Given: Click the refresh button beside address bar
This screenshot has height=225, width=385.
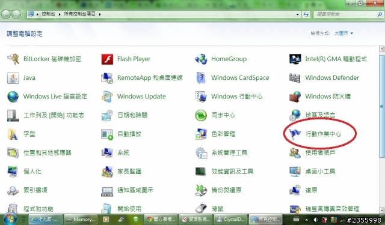Looking at the screenshot, I should pos(306,14).
